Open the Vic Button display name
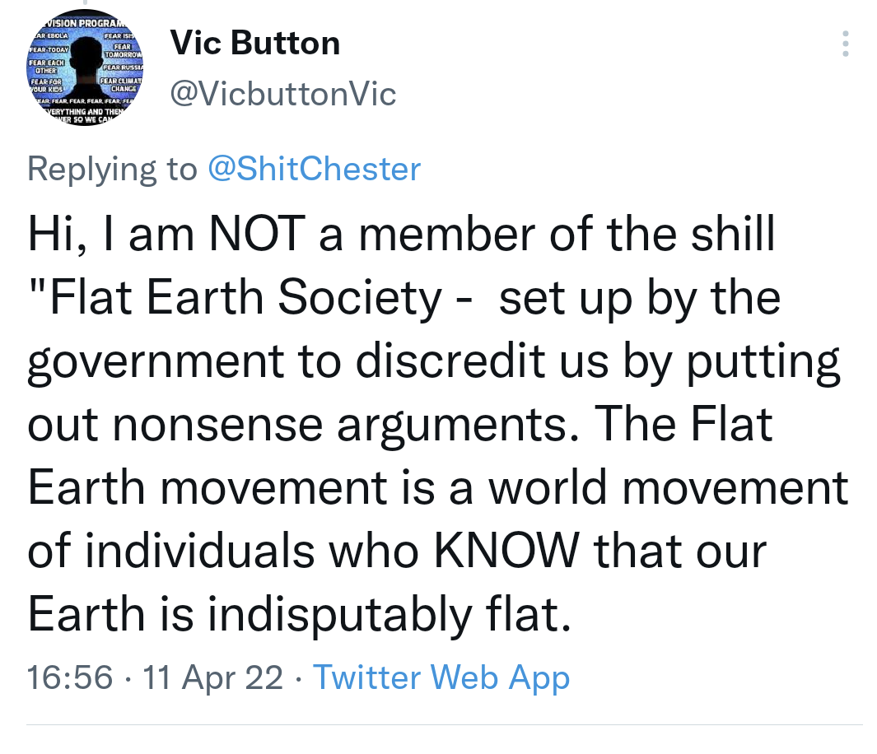Viewport: 877px width, 754px height. (x=254, y=43)
